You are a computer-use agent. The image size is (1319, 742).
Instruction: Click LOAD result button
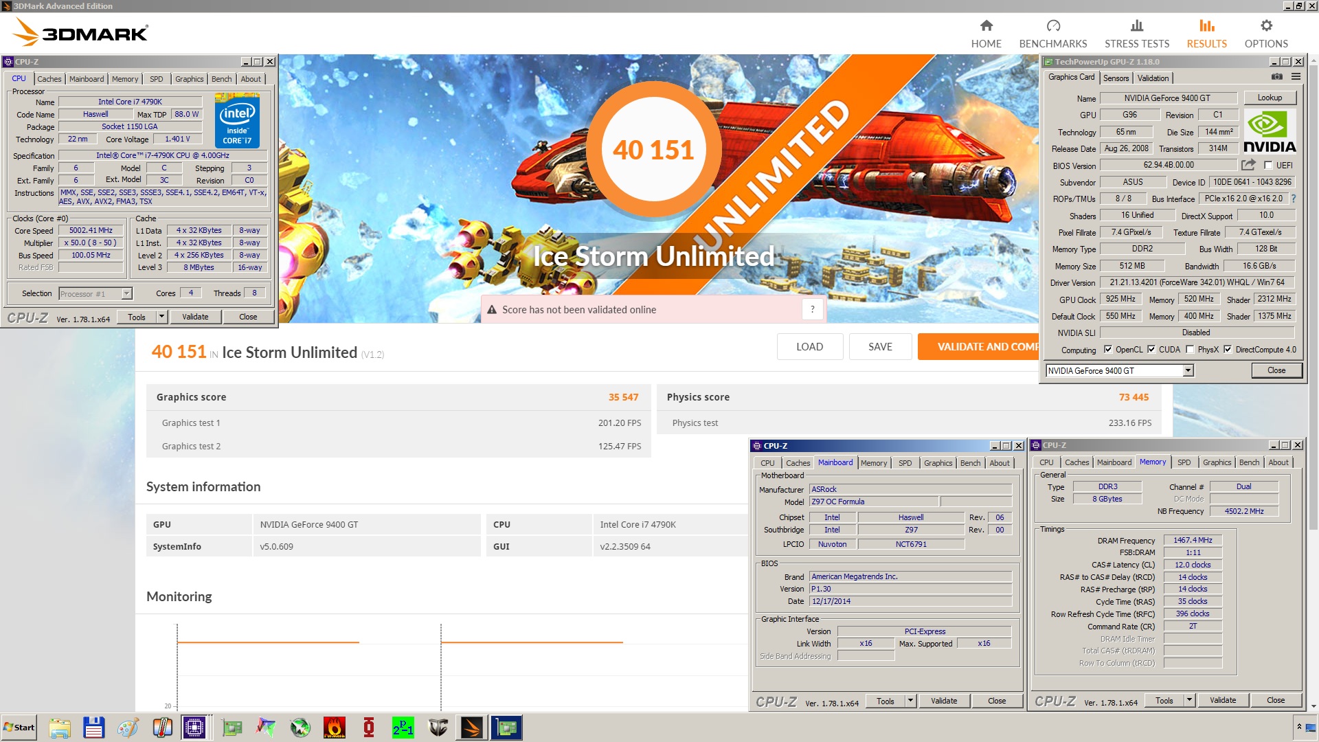click(809, 347)
